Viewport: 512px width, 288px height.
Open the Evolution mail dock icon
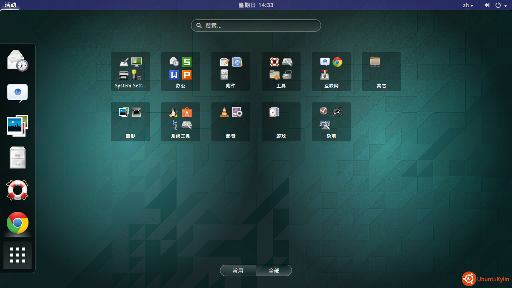point(18,60)
